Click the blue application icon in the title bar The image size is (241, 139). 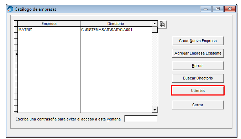tap(10, 9)
